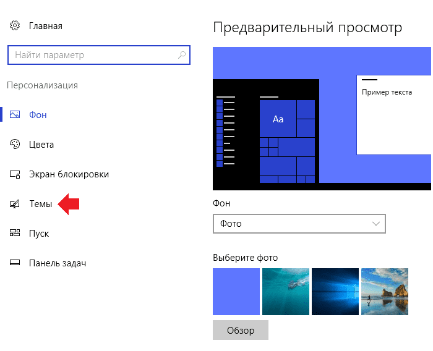
Task: Select the Фон menu item
Action: pos(38,114)
